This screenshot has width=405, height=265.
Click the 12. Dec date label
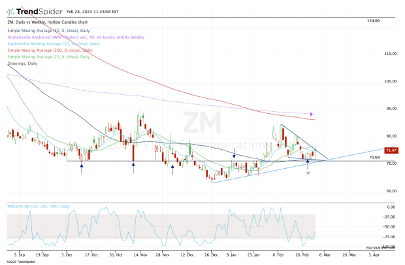pyautogui.click(x=187, y=255)
